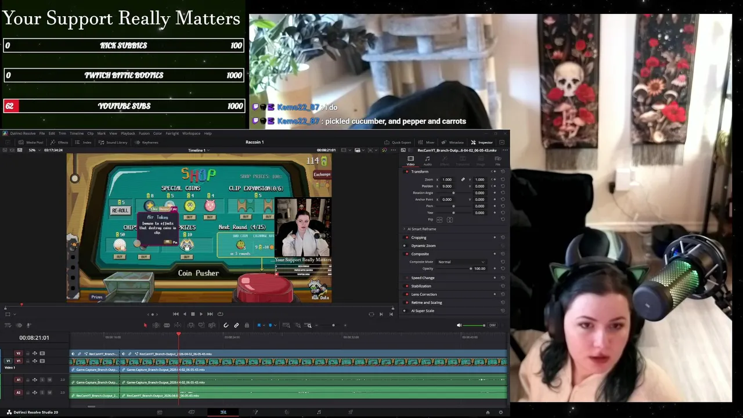Toggle the Cropping enable switch
The width and height of the screenshot is (743, 418).
pos(406,237)
